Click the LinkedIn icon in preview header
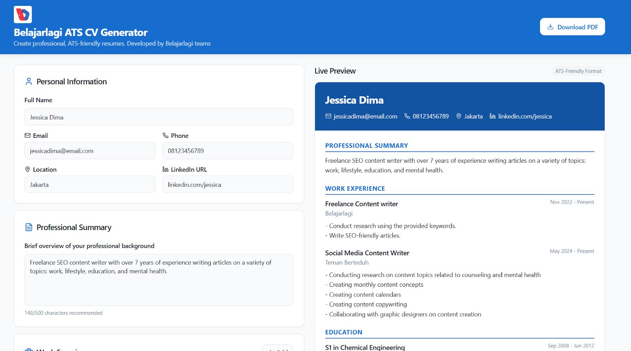Image resolution: width=631 pixels, height=351 pixels. tap(493, 116)
